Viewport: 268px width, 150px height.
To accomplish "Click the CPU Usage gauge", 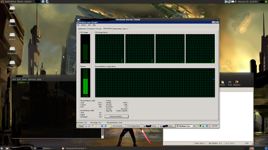I will click(85, 49).
